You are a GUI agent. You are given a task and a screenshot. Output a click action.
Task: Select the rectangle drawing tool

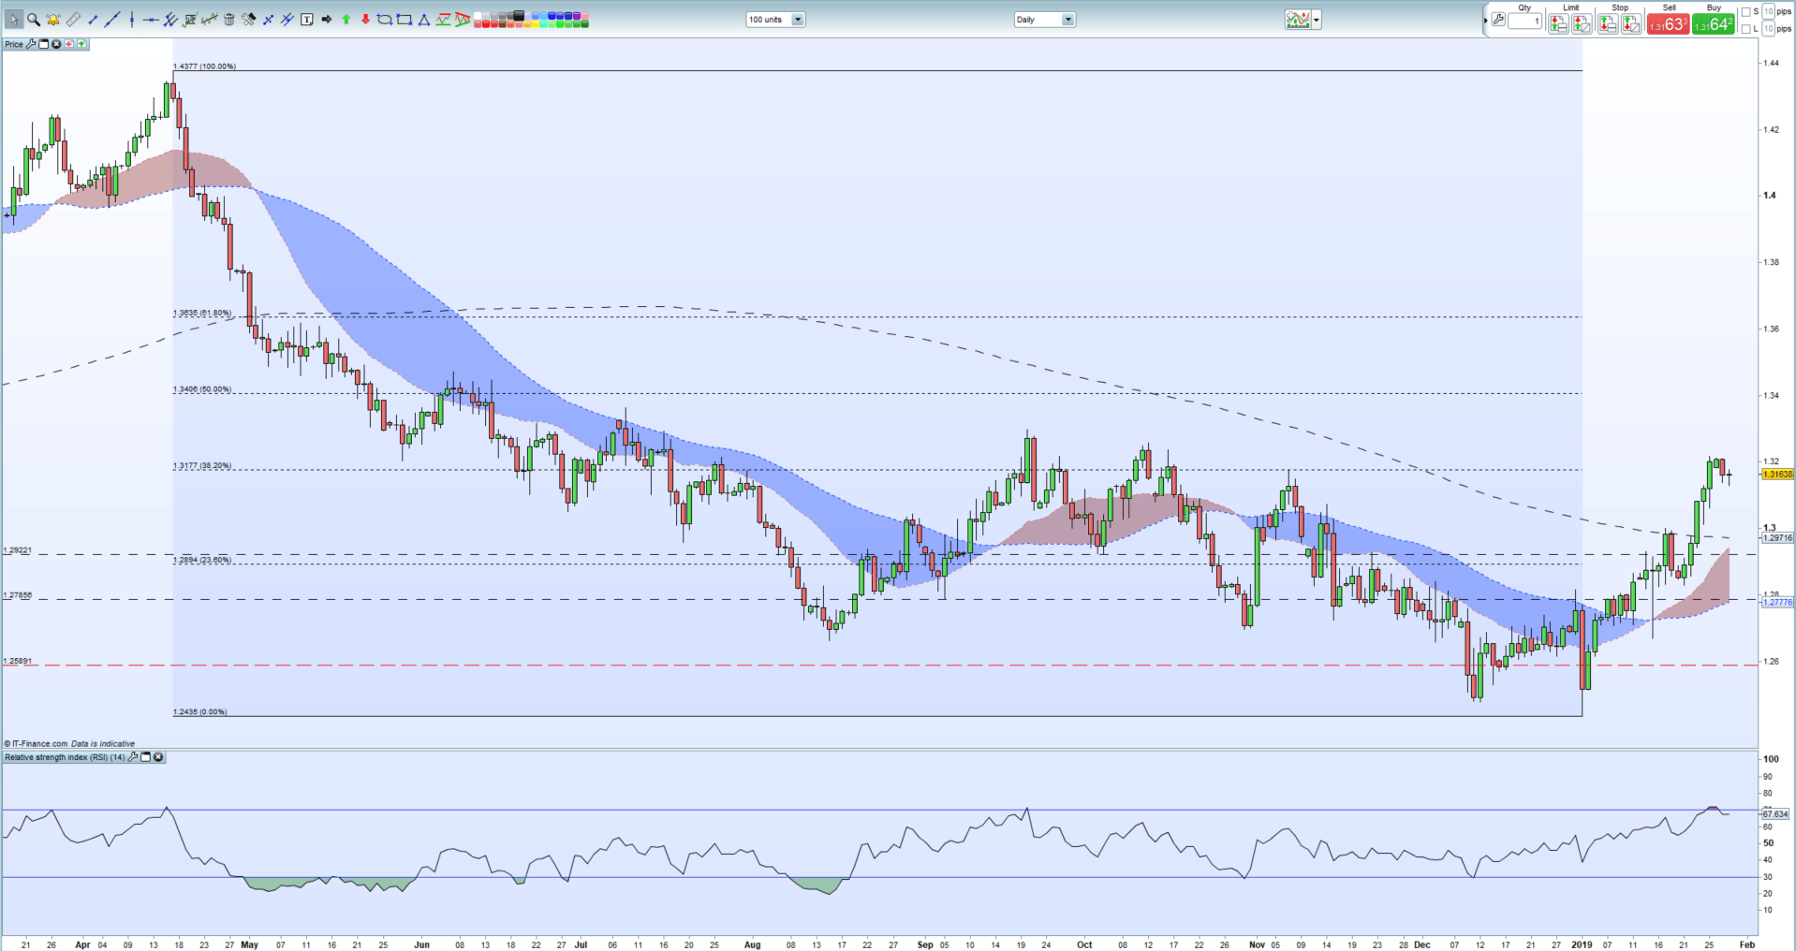point(404,20)
